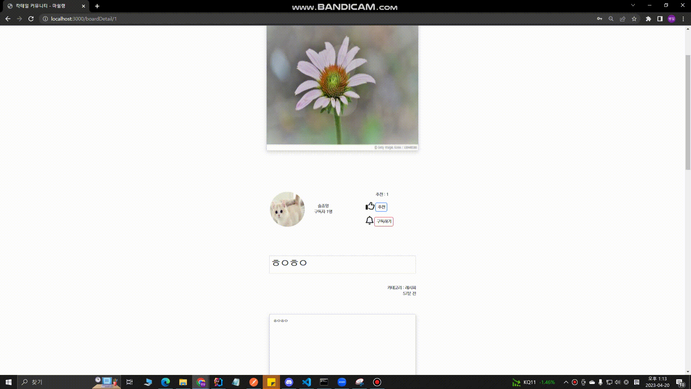
Task: Open the Chrome profile menu
Action: pos(672,19)
